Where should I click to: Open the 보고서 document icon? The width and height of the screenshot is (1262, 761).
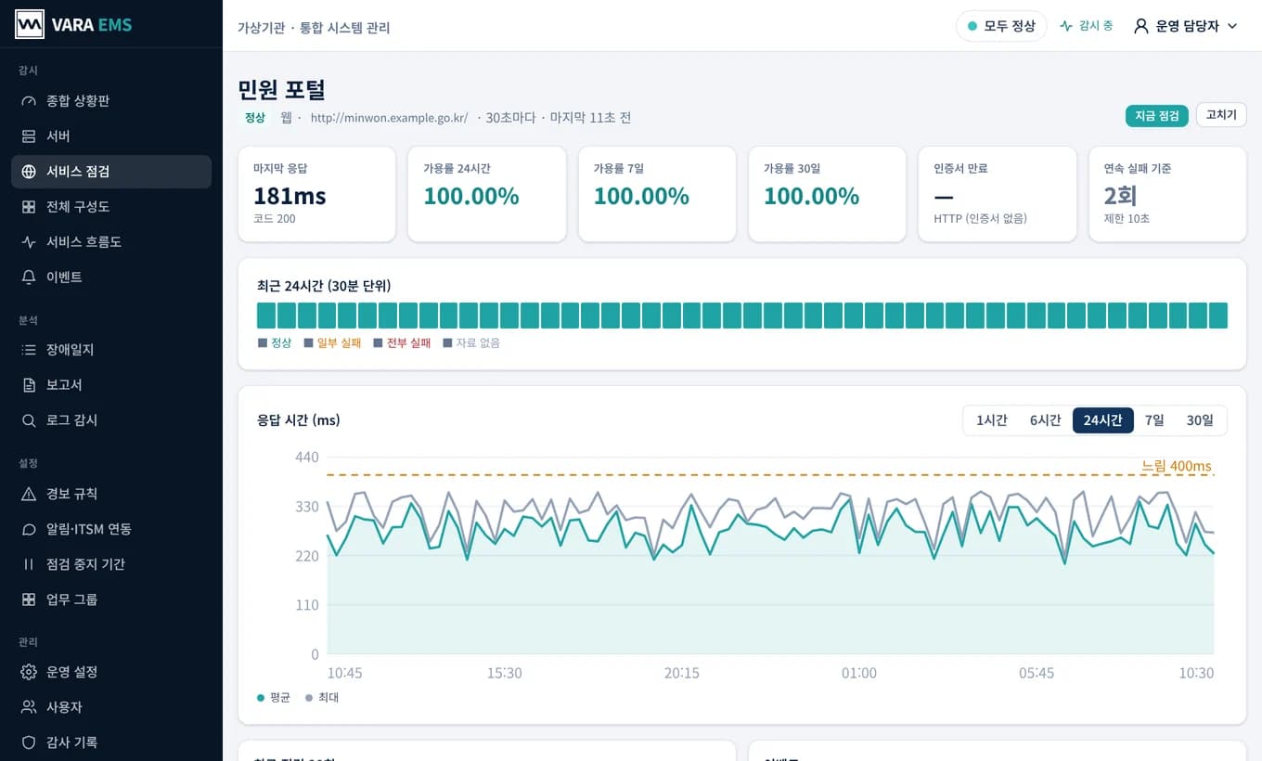[x=29, y=384]
